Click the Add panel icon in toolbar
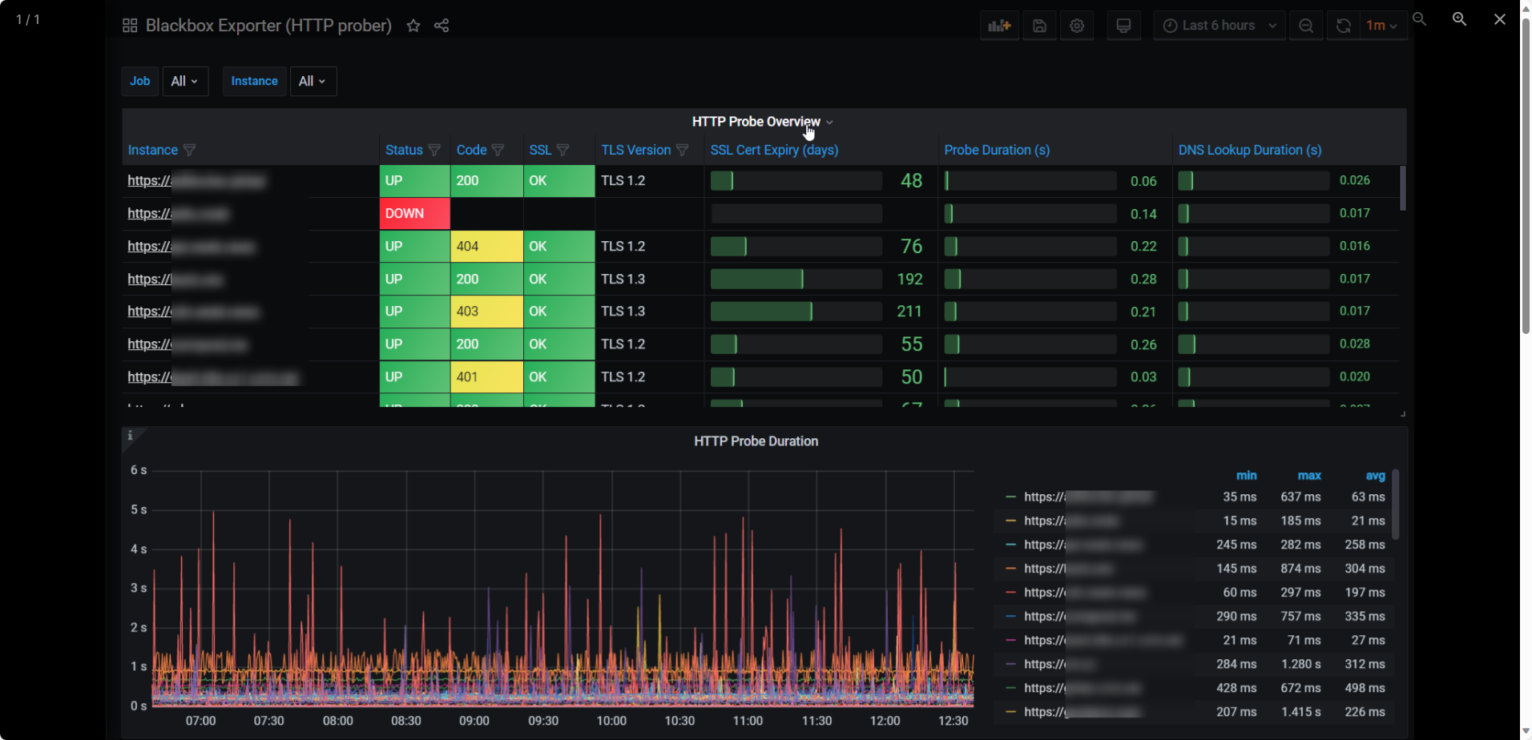Image resolution: width=1532 pixels, height=740 pixels. tap(999, 26)
